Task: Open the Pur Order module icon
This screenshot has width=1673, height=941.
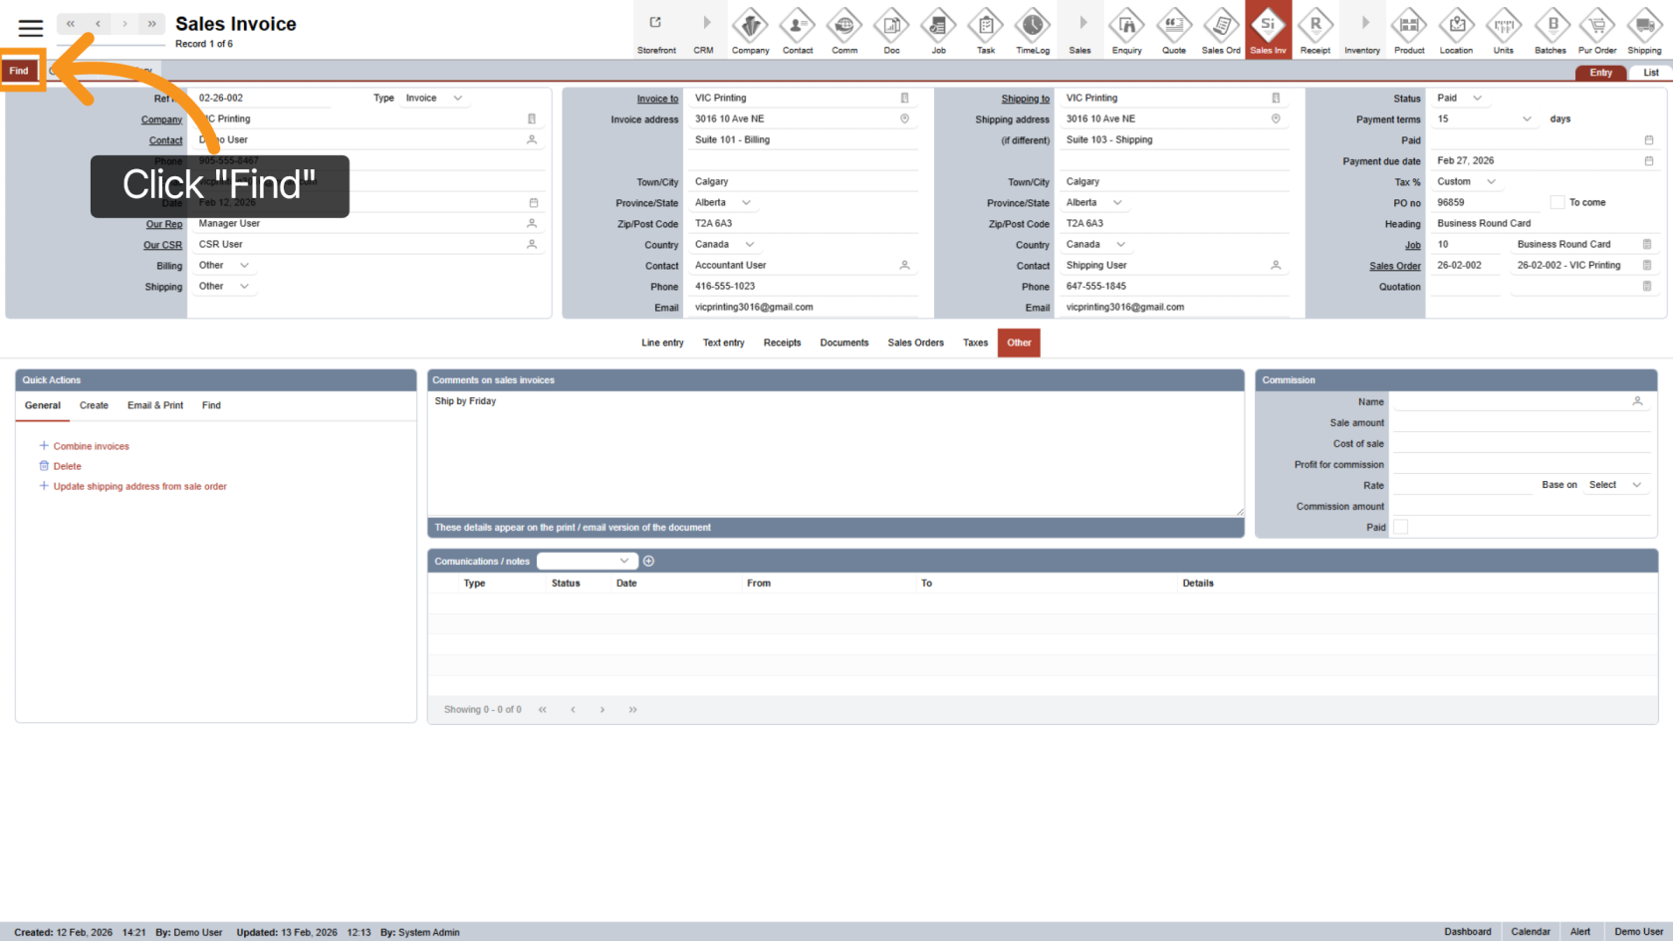Action: point(1596,28)
